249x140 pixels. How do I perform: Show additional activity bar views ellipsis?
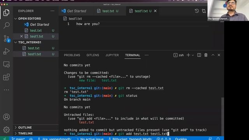(6, 90)
